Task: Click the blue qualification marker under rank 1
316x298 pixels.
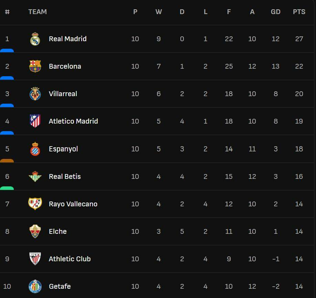Action: click(x=7, y=50)
